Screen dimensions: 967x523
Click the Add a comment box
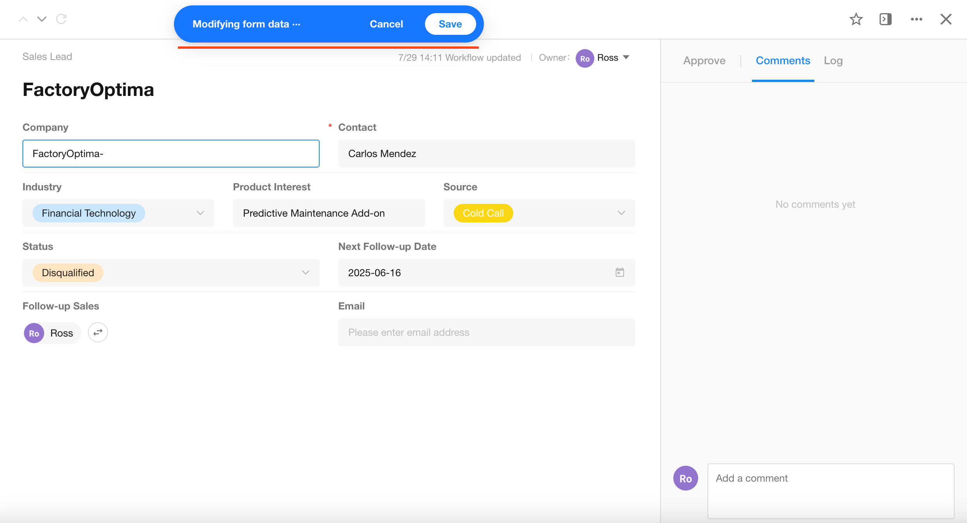click(x=830, y=491)
